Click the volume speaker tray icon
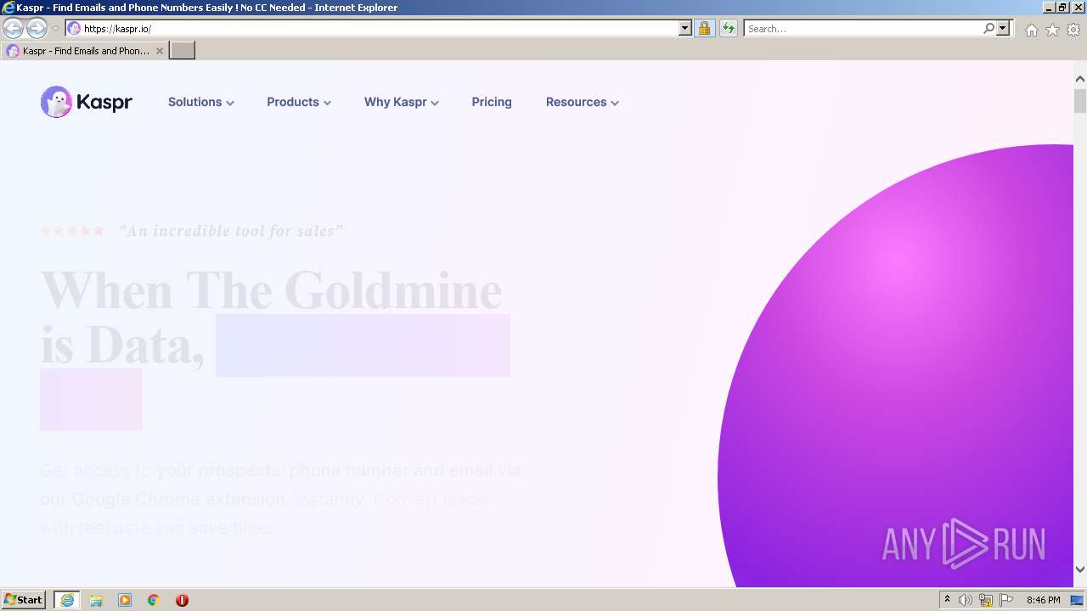 pyautogui.click(x=966, y=600)
